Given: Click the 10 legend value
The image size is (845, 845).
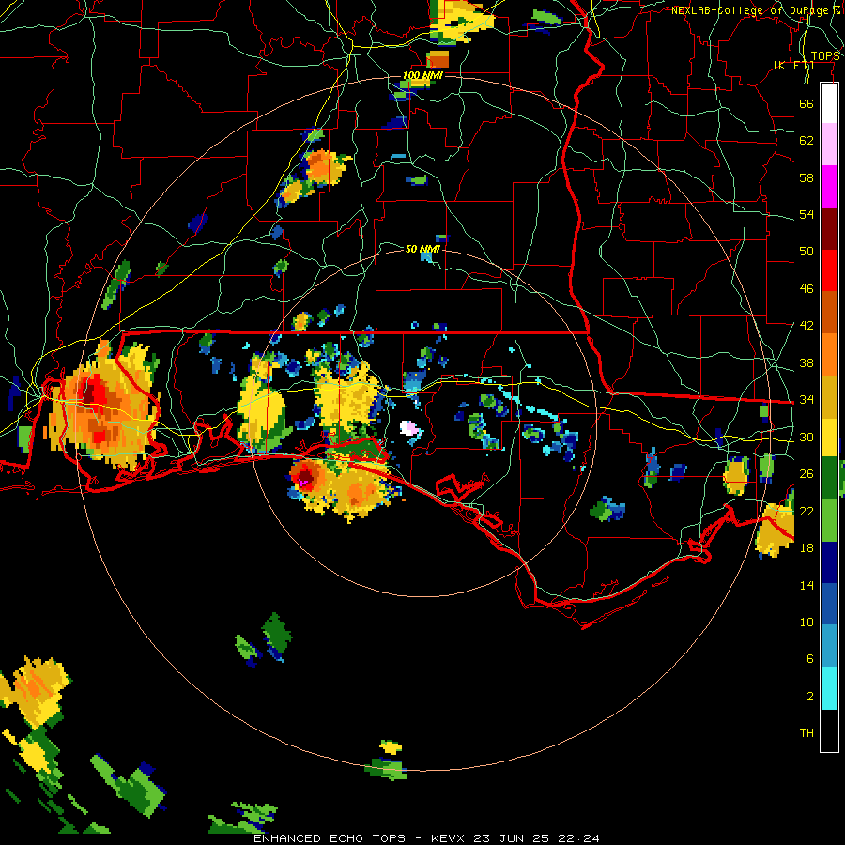Looking at the screenshot, I should [807, 622].
